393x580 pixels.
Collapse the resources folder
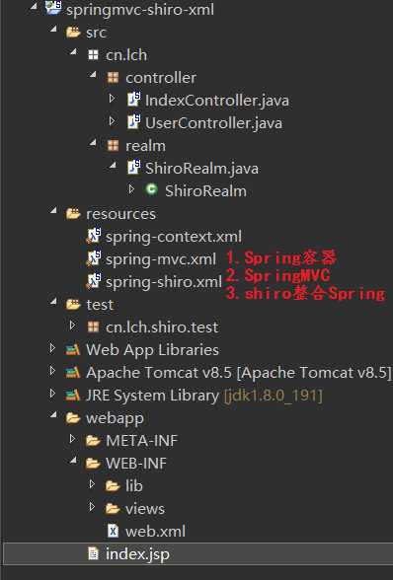[53, 211]
